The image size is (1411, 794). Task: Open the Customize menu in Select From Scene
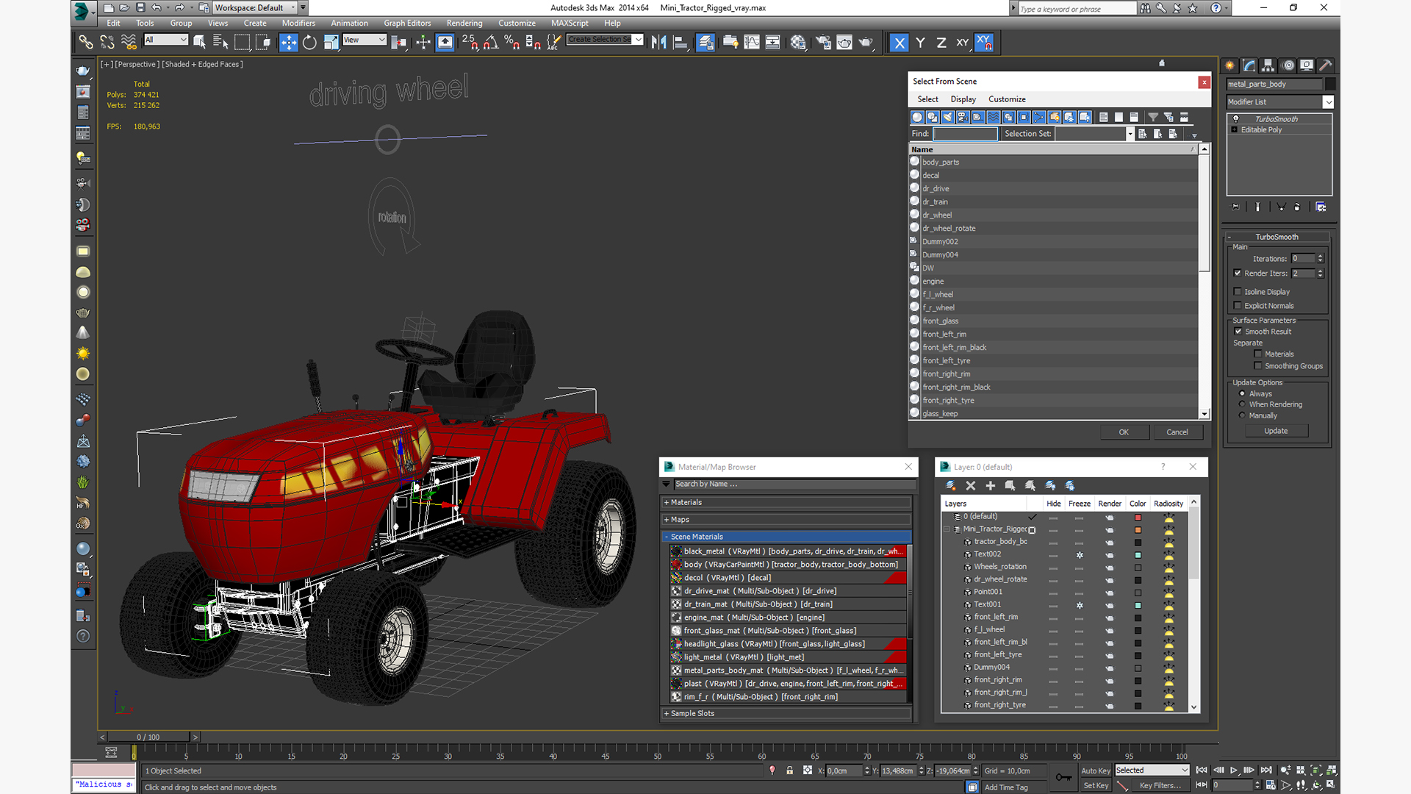1007,99
